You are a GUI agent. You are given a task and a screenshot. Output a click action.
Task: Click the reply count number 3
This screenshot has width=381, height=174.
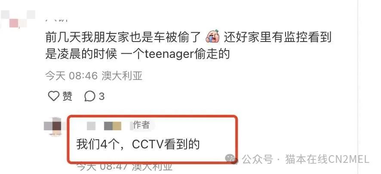[101, 97]
